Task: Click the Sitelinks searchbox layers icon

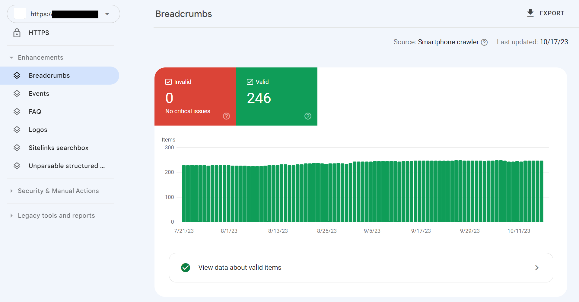Action: tap(17, 148)
